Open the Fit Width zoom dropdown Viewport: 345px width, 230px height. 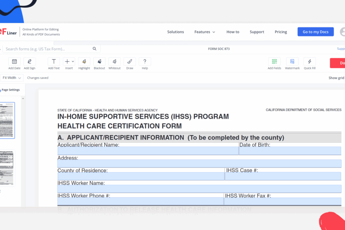coord(11,78)
